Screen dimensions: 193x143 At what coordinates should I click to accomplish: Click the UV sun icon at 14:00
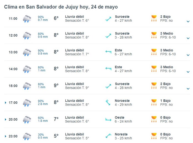click(154, 69)
